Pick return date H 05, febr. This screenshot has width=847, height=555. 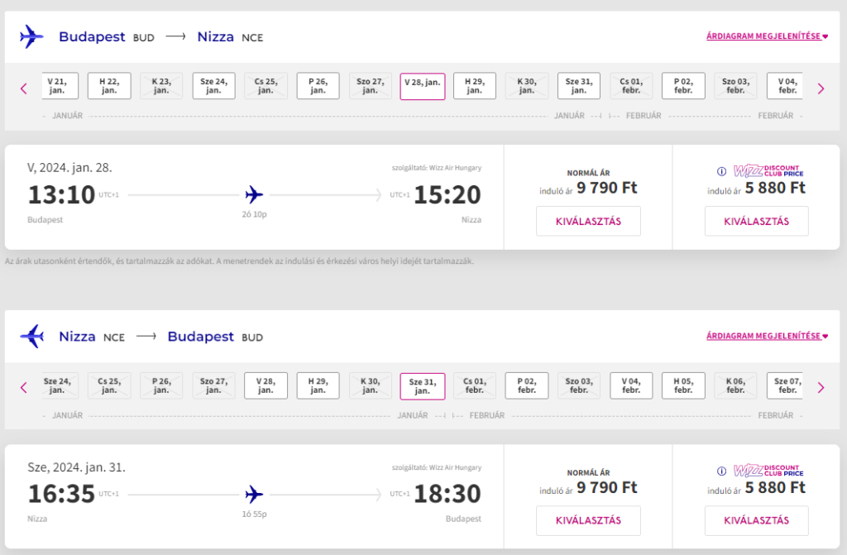coord(683,385)
